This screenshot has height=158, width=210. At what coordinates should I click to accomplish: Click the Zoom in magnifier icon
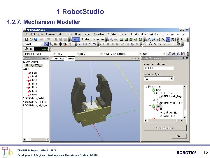point(111,39)
